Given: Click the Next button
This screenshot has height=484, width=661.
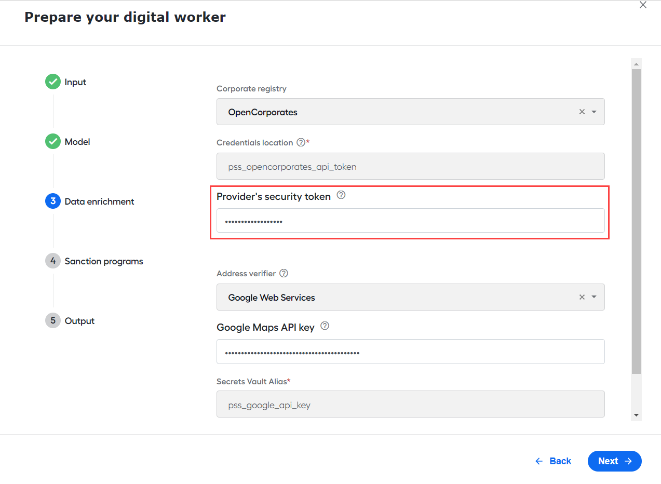Looking at the screenshot, I should [x=615, y=461].
